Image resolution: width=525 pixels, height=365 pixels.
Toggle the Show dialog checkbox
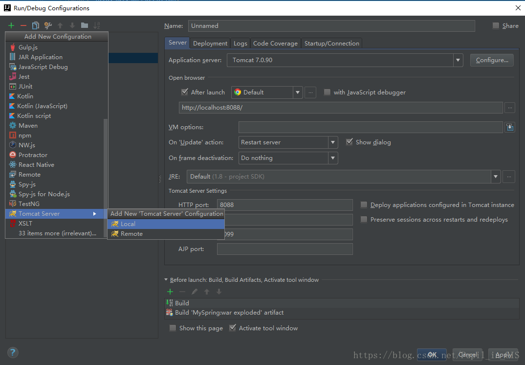pyautogui.click(x=349, y=142)
